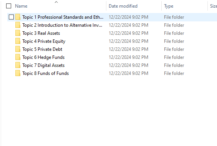The height and width of the screenshot is (146, 217).
Task: Sort by the Name column header
Action: tap(21, 6)
